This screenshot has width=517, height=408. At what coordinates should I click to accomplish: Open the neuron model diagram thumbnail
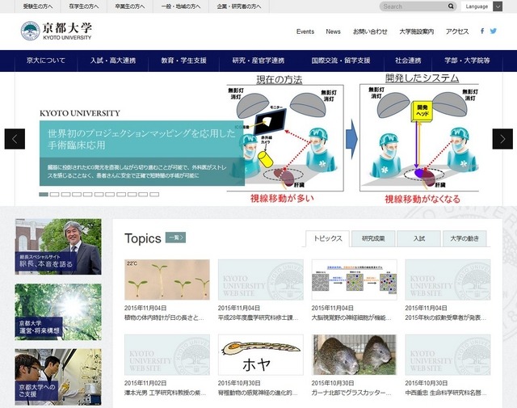tap(355, 280)
